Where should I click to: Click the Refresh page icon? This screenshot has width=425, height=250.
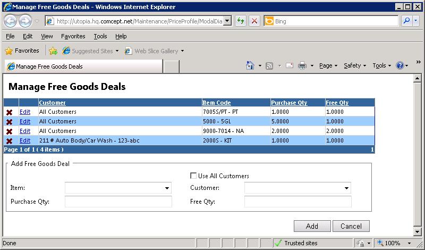coord(241,21)
